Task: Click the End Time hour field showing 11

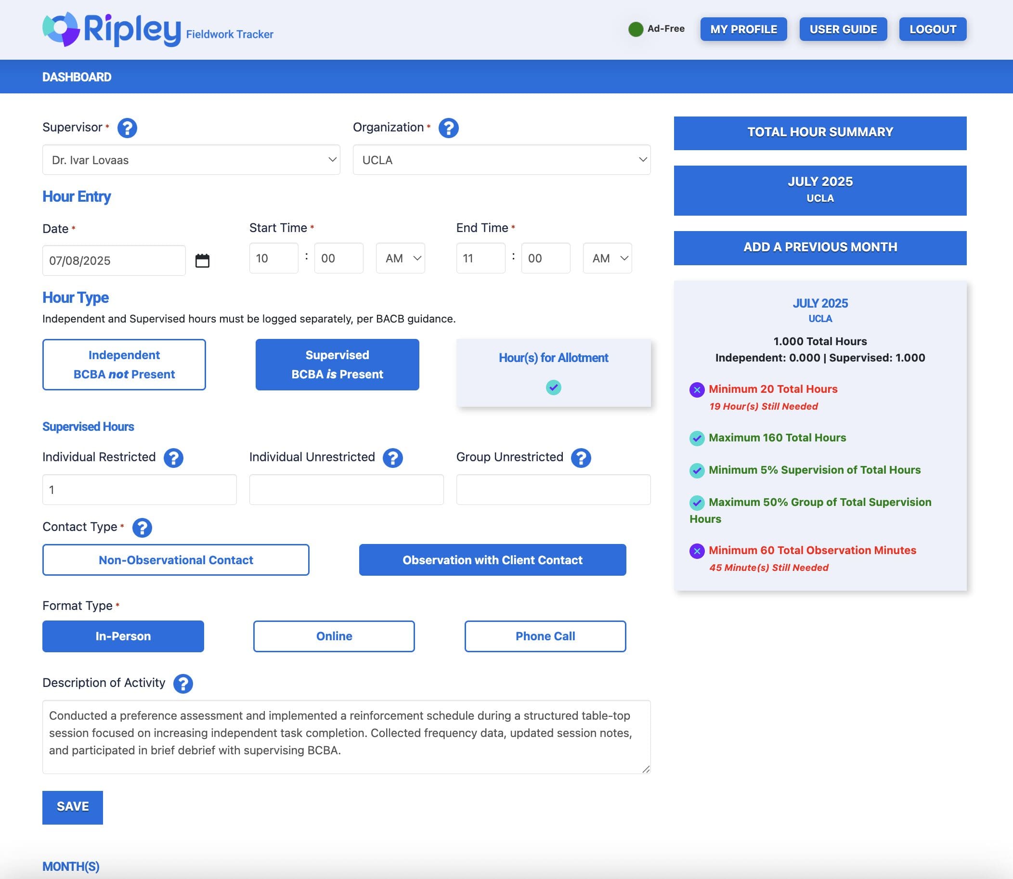Action: click(481, 258)
